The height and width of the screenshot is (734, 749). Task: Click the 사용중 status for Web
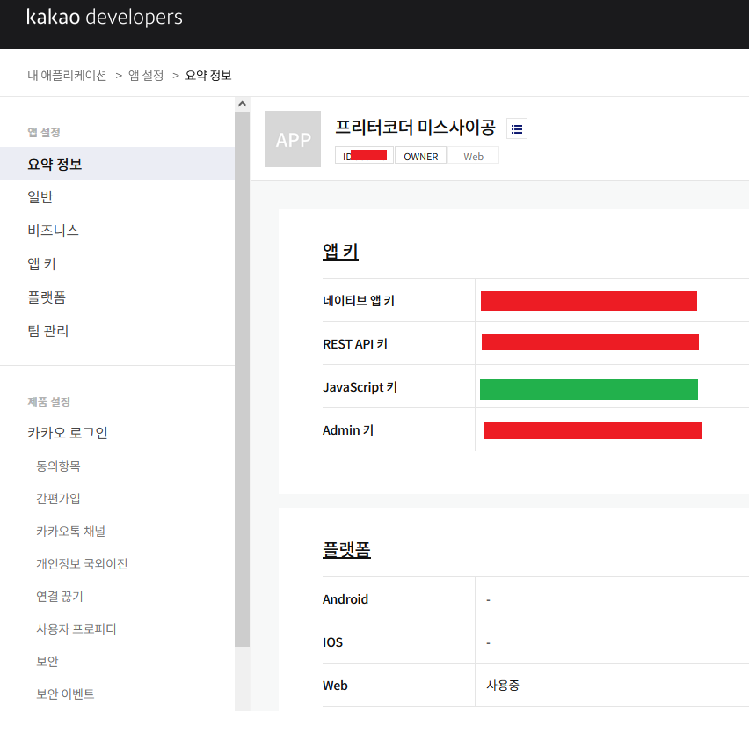tap(503, 686)
